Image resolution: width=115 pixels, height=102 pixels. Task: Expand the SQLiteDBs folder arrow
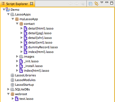pyautogui.click(x=8, y=89)
